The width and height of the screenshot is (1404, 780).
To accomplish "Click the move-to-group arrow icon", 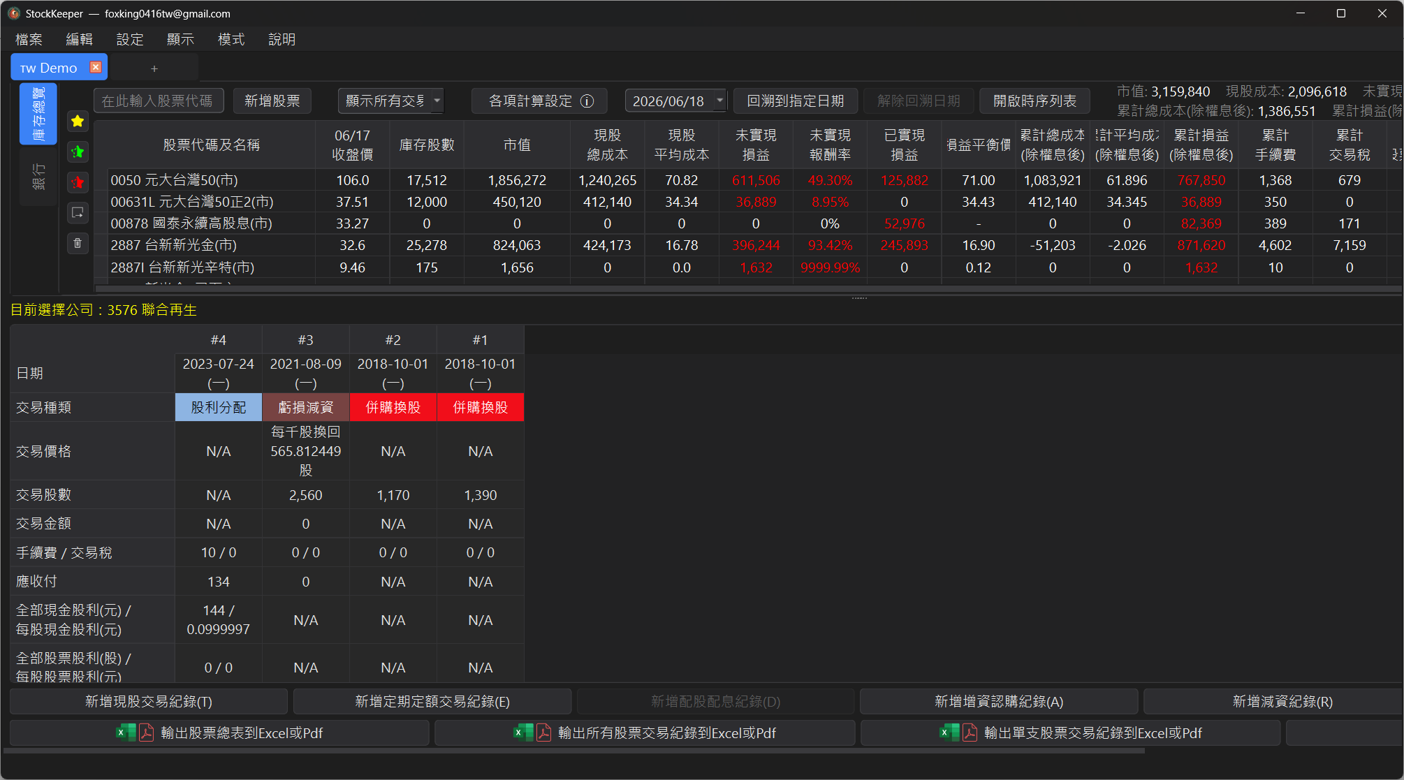I will pos(78,212).
